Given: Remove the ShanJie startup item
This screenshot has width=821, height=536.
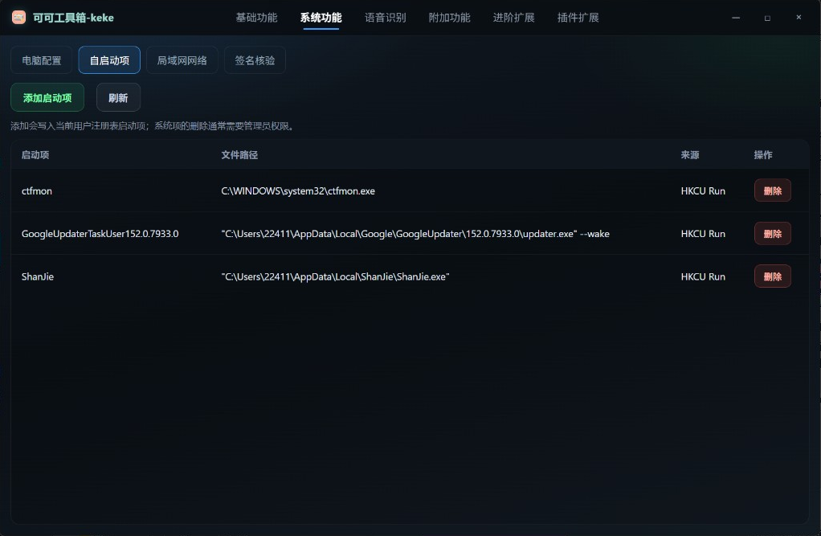Looking at the screenshot, I should tap(772, 276).
